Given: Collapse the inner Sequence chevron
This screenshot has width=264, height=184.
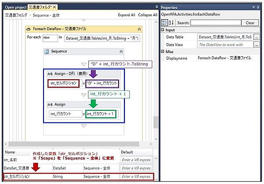Looking at the screenshot, I should [x=121, y=51].
